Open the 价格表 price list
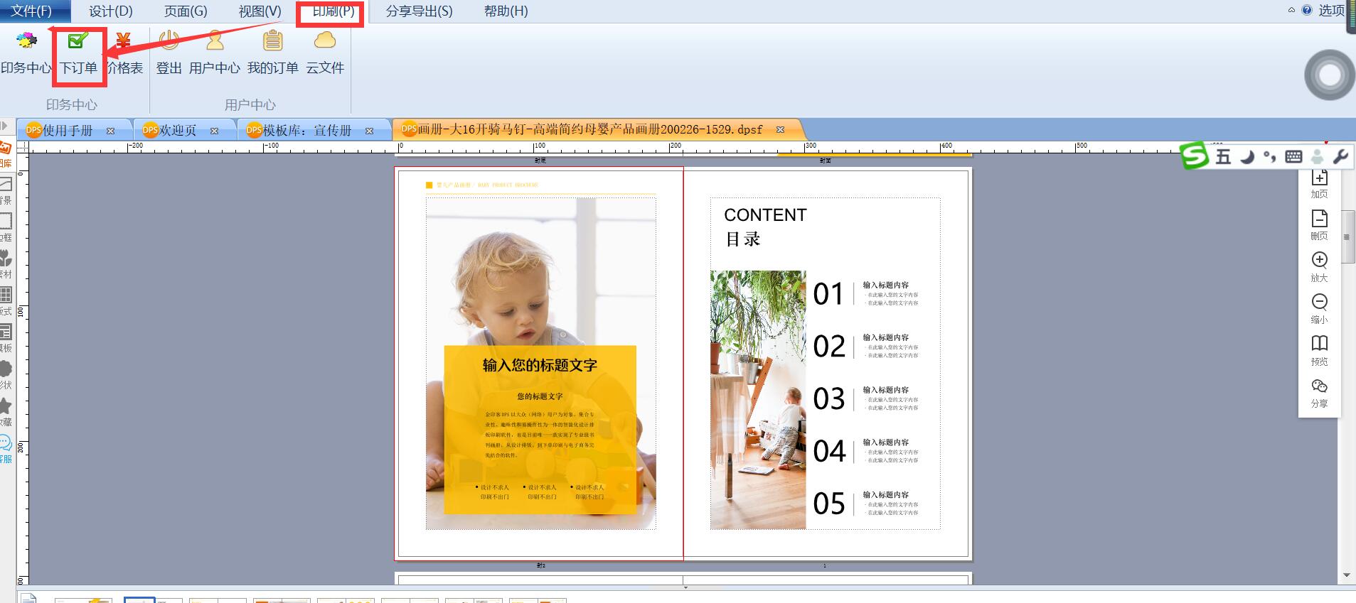The width and height of the screenshot is (1356, 603). [x=124, y=53]
